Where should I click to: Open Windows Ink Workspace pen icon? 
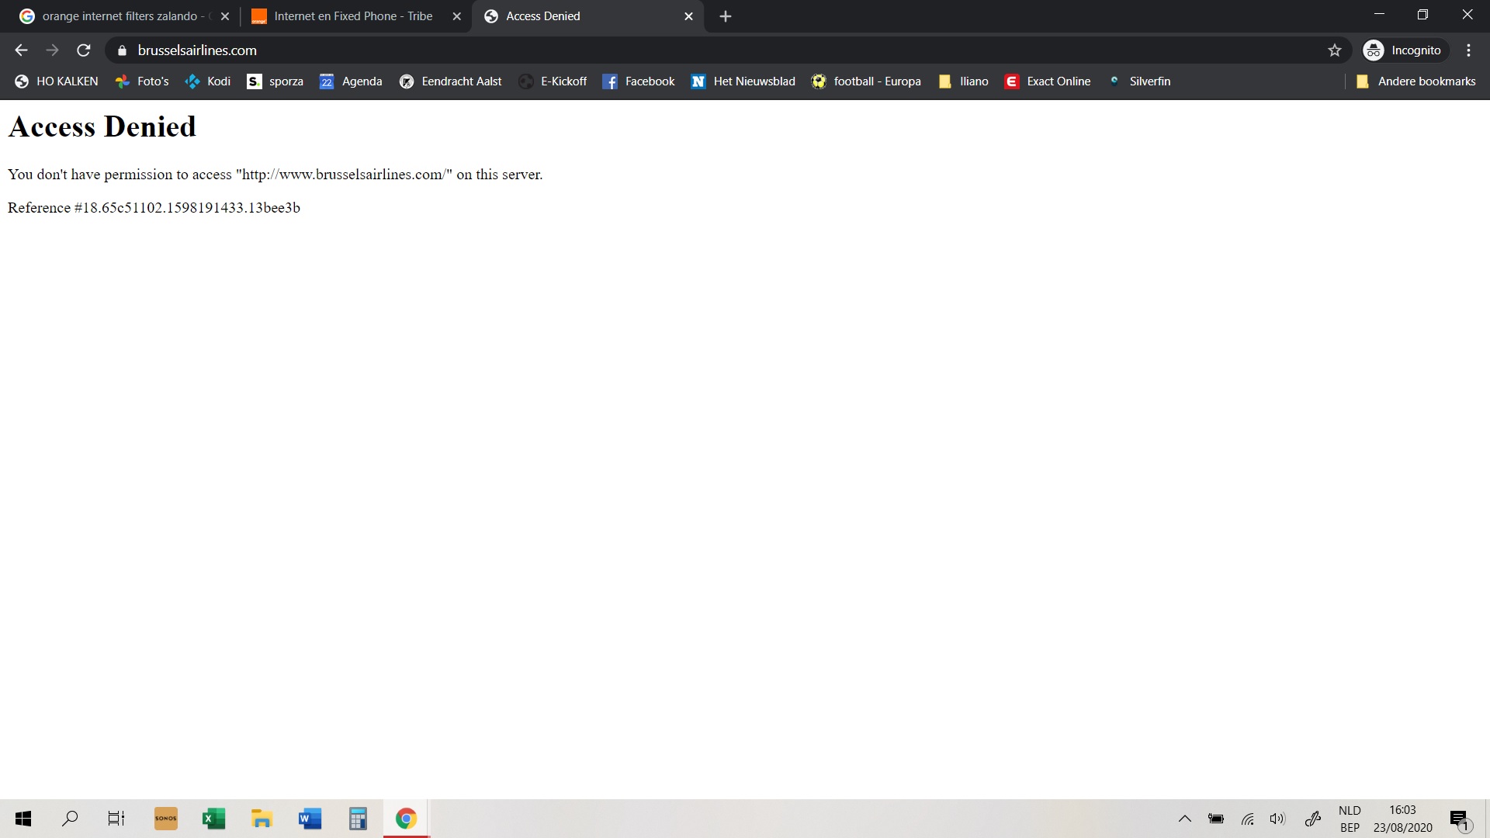coord(1312,819)
